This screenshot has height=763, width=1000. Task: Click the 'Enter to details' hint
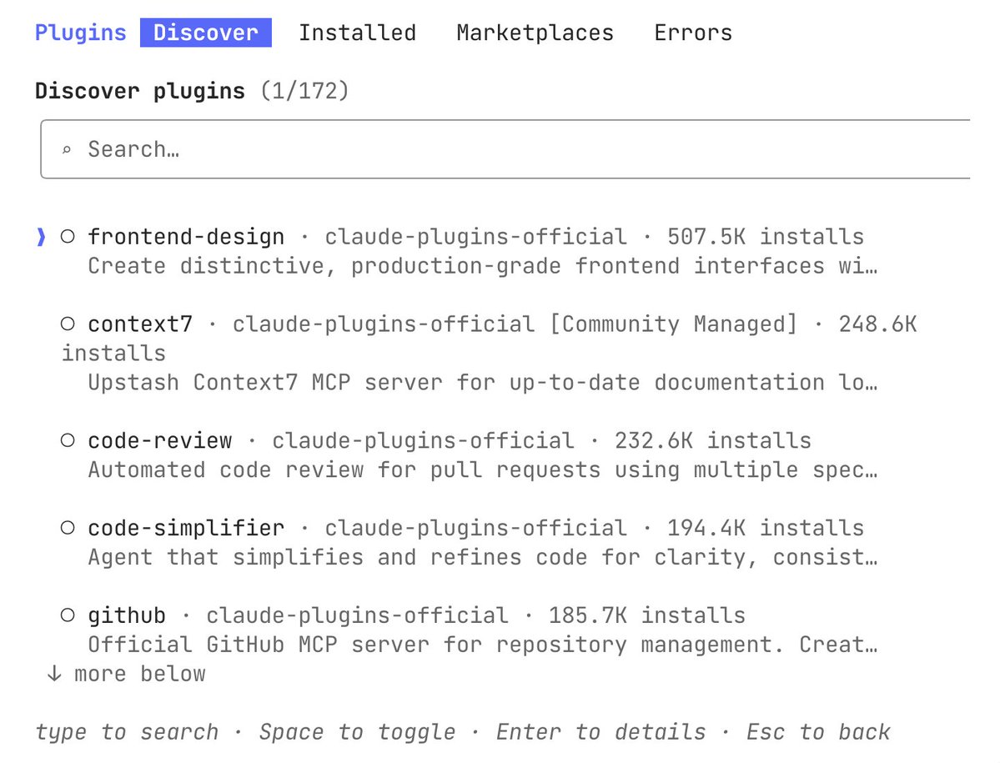click(x=601, y=732)
